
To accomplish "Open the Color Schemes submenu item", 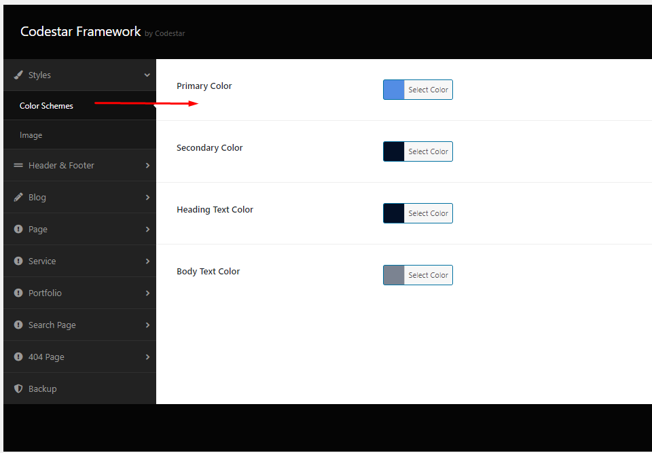I will 46,106.
